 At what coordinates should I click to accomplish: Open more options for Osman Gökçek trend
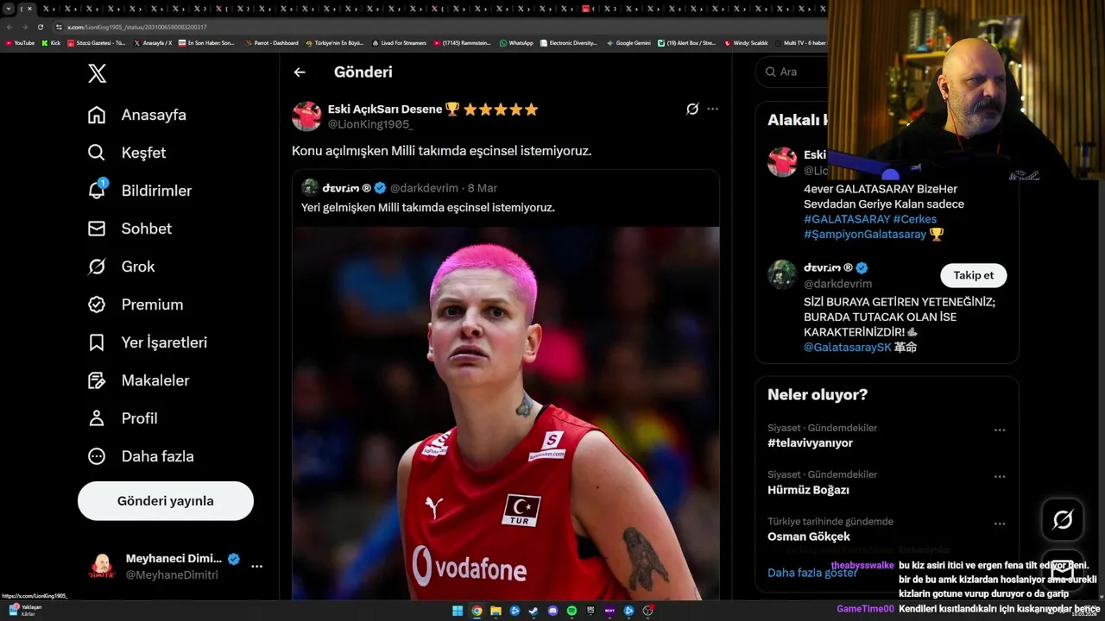click(1000, 523)
